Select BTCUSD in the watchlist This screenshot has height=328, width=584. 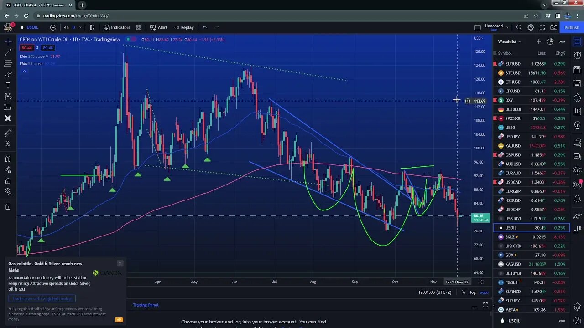point(532,73)
